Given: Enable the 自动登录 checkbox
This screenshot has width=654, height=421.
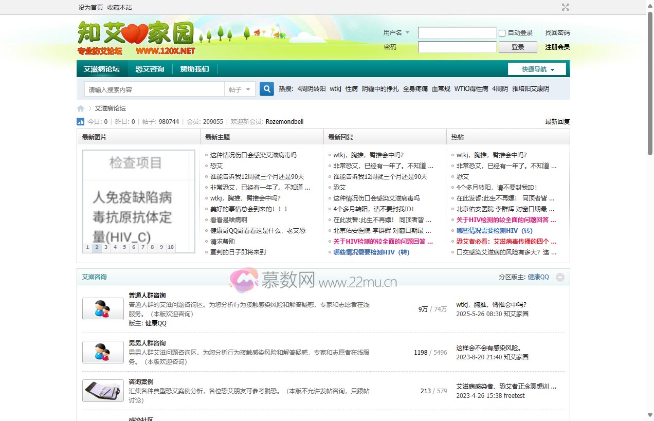Looking at the screenshot, I should (x=502, y=33).
